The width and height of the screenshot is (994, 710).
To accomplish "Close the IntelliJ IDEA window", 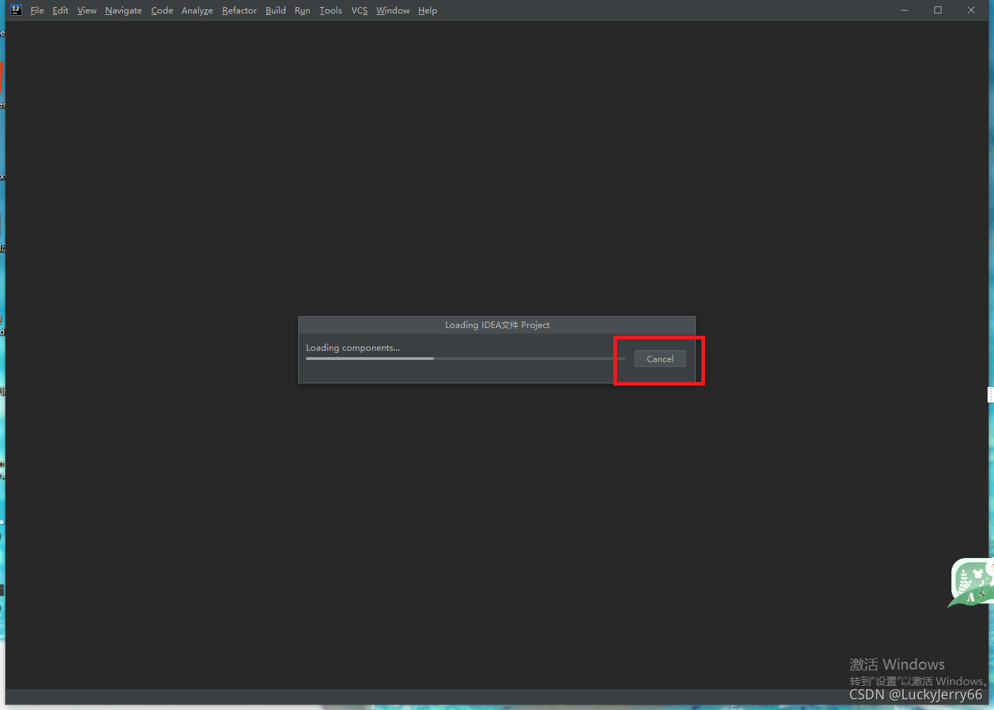I will (971, 10).
